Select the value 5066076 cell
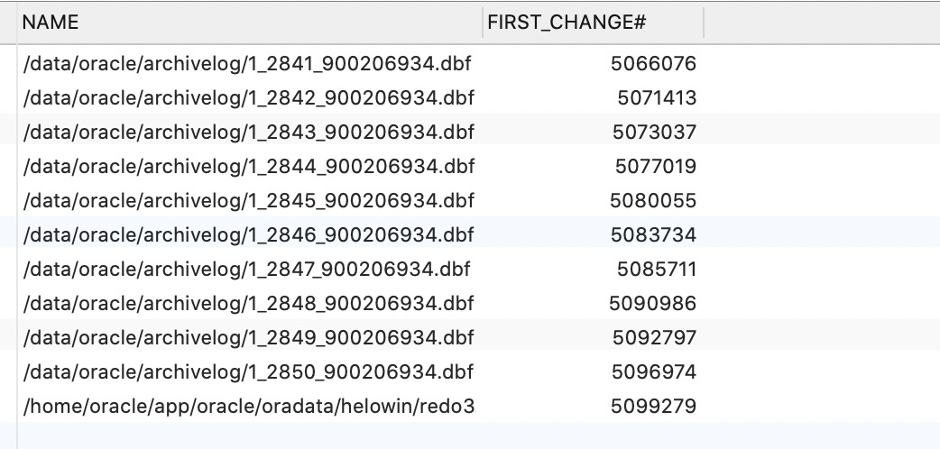 click(653, 64)
